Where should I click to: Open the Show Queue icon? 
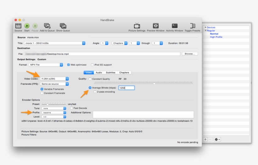coord(63,26)
